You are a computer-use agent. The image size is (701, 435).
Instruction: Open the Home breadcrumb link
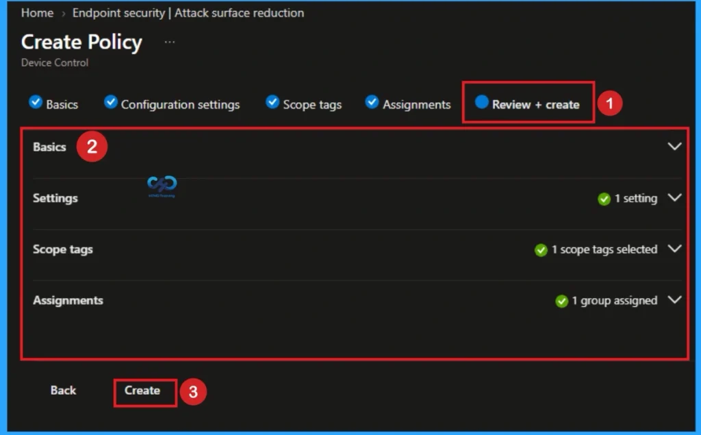tap(37, 13)
